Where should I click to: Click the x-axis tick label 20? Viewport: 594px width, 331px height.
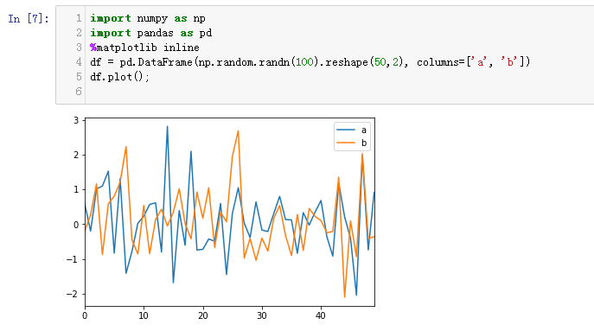[202, 315]
